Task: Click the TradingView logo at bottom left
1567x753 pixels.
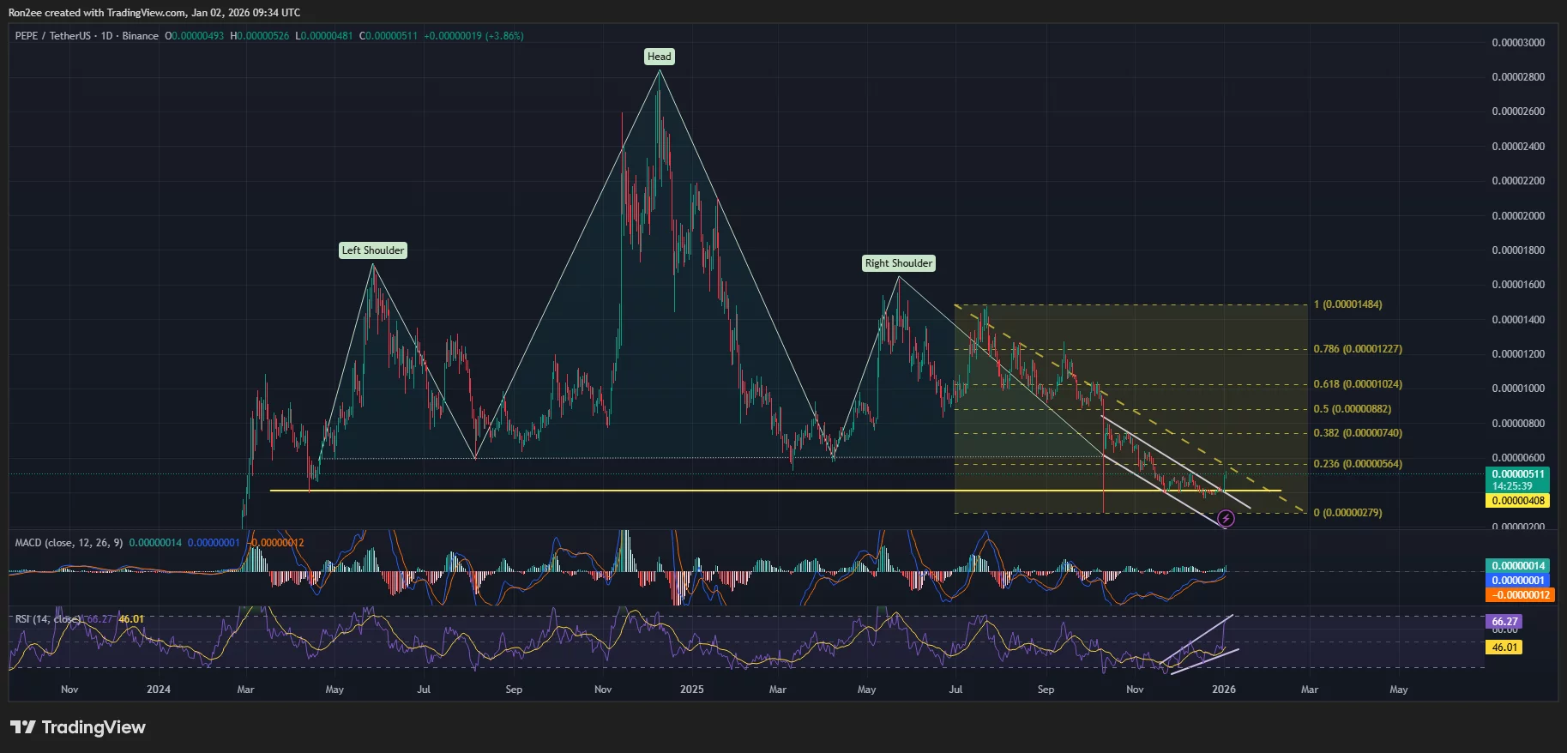Action: (78, 727)
